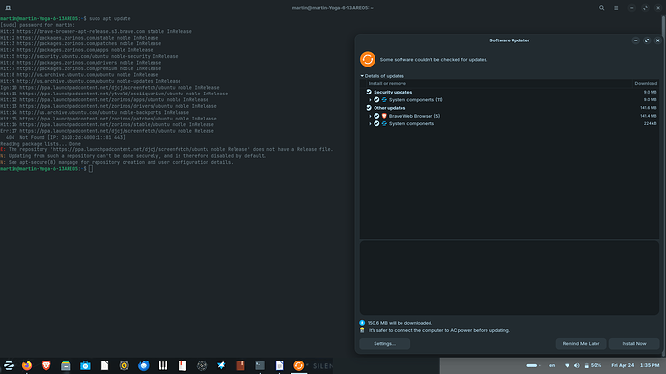Screen dimensions: 666x374
Task: Click the 404 Not Found terminal line
Action: coord(66,138)
